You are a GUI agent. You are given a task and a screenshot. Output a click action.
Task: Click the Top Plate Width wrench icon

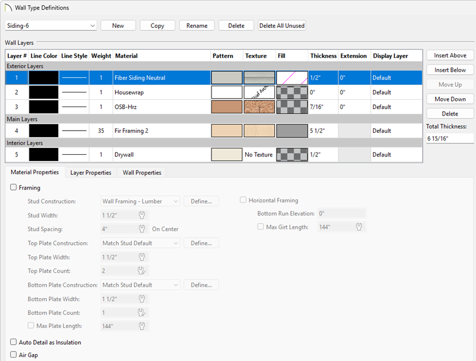[142, 257]
